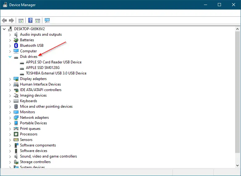Screen dimensions: 241x176
Task: Collapse the DESKTOP-G69K6V2 root node
Action: point(4,29)
